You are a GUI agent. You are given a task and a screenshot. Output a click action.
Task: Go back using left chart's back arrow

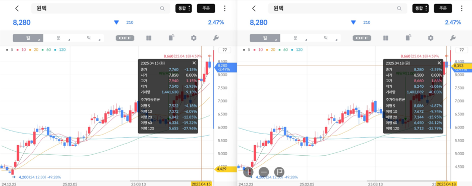(x=17, y=9)
